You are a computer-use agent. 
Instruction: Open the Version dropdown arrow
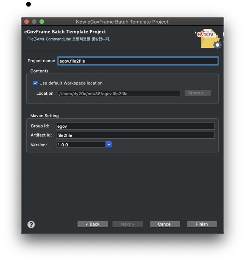click(109, 144)
